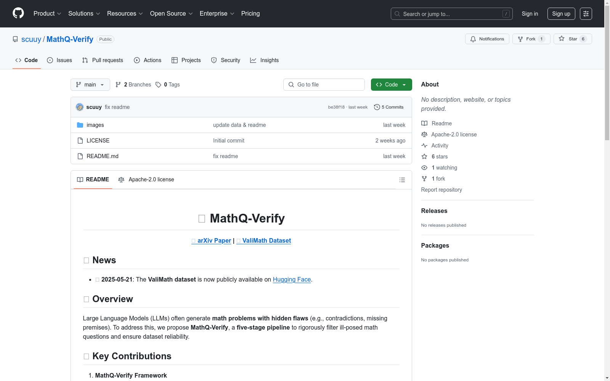Click the magnifier icon in Go to file
Image resolution: width=610 pixels, height=381 pixels.
click(x=291, y=85)
